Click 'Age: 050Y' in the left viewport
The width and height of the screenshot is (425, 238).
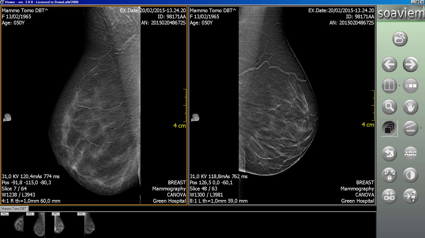(x=13, y=23)
